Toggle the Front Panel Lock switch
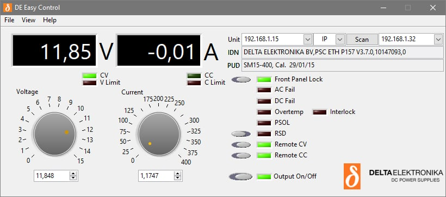446x197 pixels. pyautogui.click(x=241, y=80)
